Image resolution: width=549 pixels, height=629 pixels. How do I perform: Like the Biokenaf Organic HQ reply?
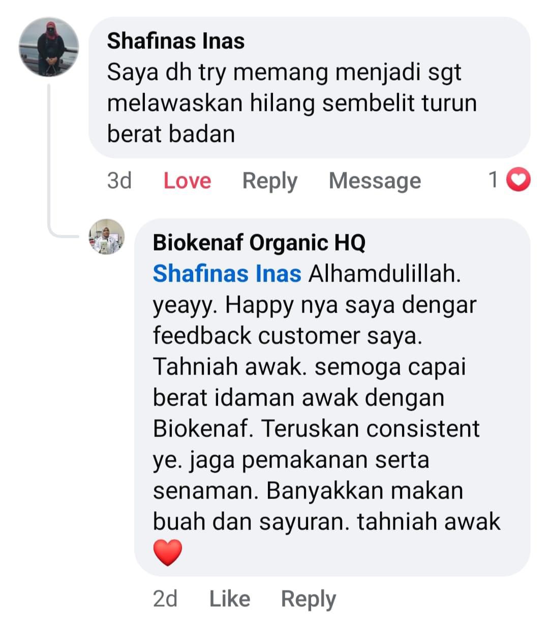point(230,599)
